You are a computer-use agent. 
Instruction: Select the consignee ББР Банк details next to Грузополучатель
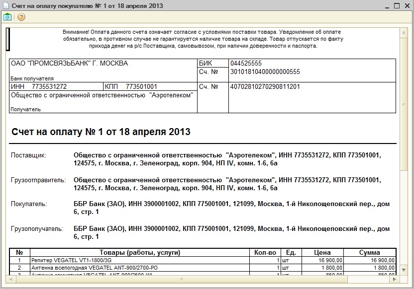click(231, 232)
